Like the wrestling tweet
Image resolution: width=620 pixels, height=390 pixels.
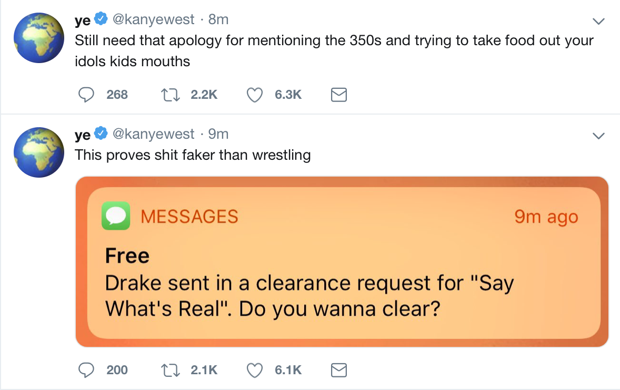pos(255,370)
